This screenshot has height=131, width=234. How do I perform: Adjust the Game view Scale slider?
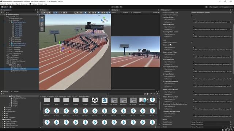(x=158, y=12)
